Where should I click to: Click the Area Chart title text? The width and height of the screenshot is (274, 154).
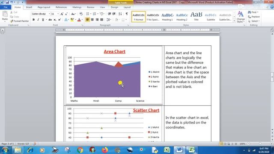pyautogui.click(x=114, y=51)
